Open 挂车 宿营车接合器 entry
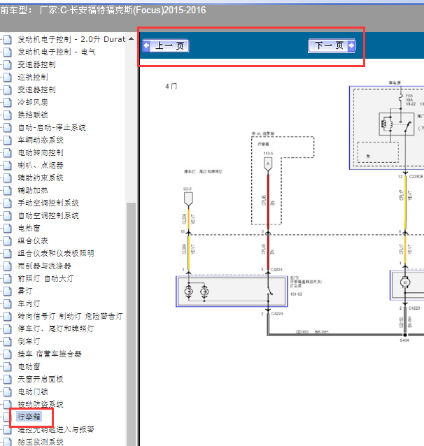 tap(50, 354)
